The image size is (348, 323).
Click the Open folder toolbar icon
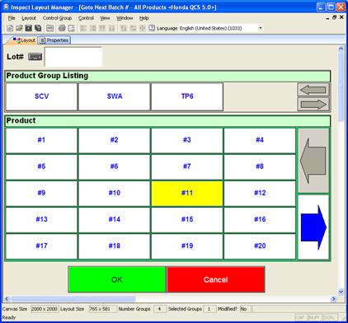(19, 28)
